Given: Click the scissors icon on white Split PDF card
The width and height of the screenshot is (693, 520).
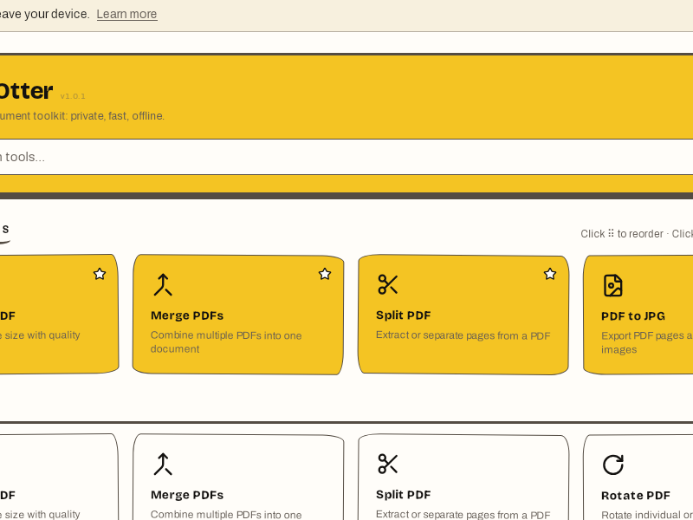Looking at the screenshot, I should [x=388, y=464].
